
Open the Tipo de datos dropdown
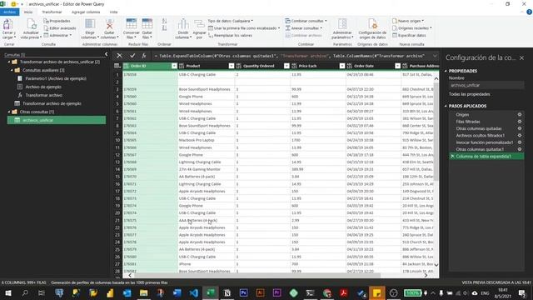pos(231,21)
